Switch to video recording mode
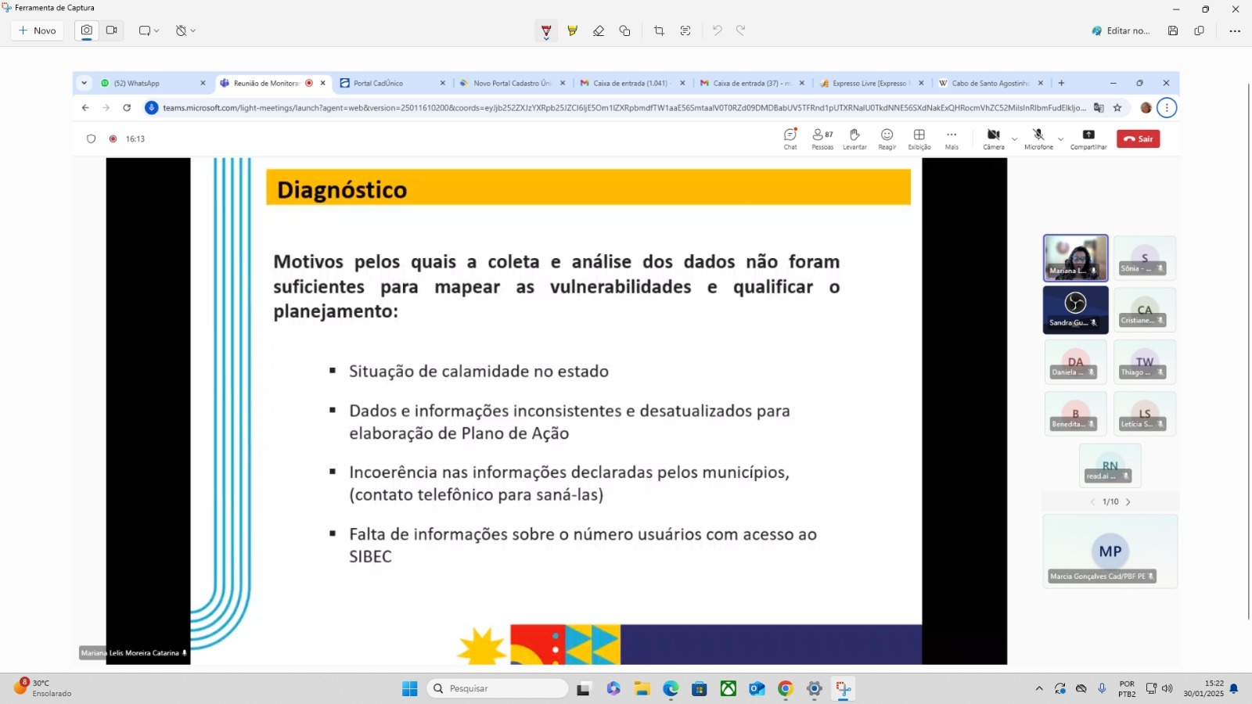 point(112,31)
